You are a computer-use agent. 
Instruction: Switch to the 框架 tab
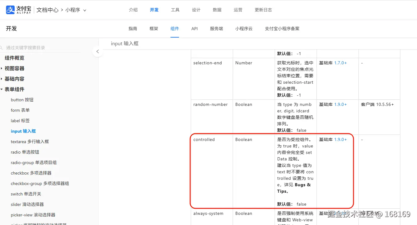pyautogui.click(x=154, y=29)
